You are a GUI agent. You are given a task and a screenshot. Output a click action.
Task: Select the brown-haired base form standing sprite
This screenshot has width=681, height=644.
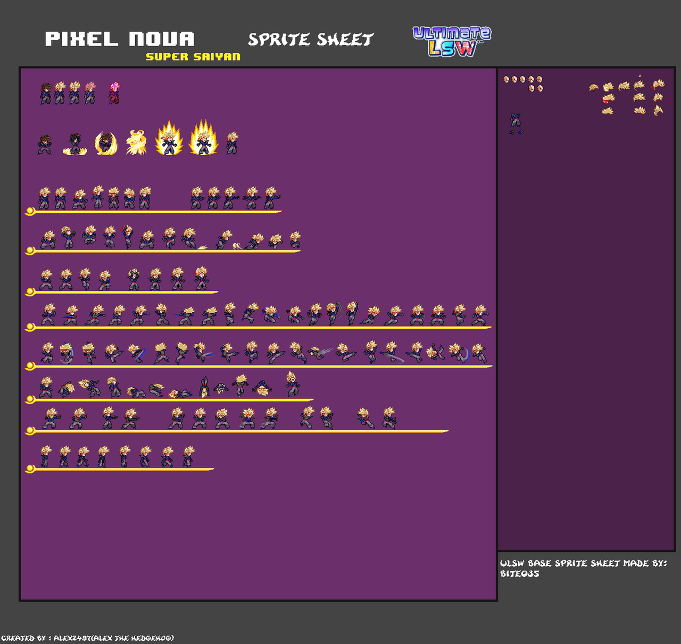(x=46, y=93)
